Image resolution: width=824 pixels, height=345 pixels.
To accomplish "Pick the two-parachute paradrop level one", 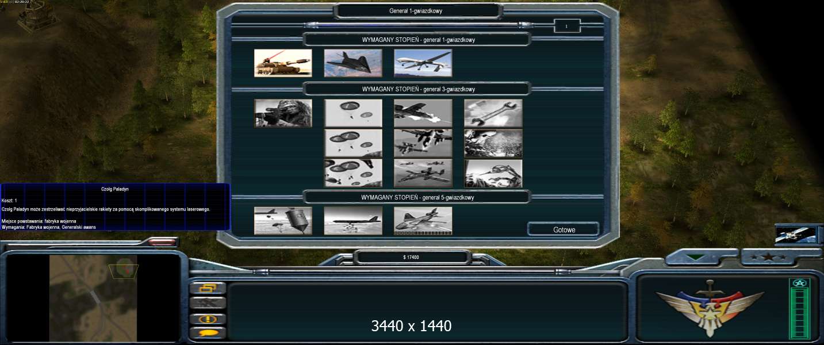I will pyautogui.click(x=353, y=113).
